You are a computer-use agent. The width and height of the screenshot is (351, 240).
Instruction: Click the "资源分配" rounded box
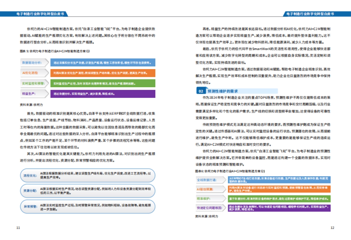point(87,191)
